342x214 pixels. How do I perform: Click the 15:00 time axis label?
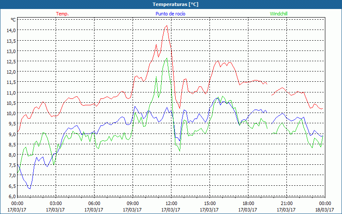pos(209,204)
